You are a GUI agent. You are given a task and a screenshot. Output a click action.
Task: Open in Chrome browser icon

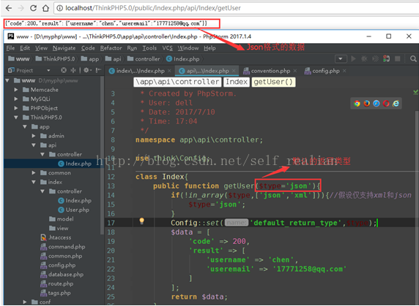(x=357, y=103)
